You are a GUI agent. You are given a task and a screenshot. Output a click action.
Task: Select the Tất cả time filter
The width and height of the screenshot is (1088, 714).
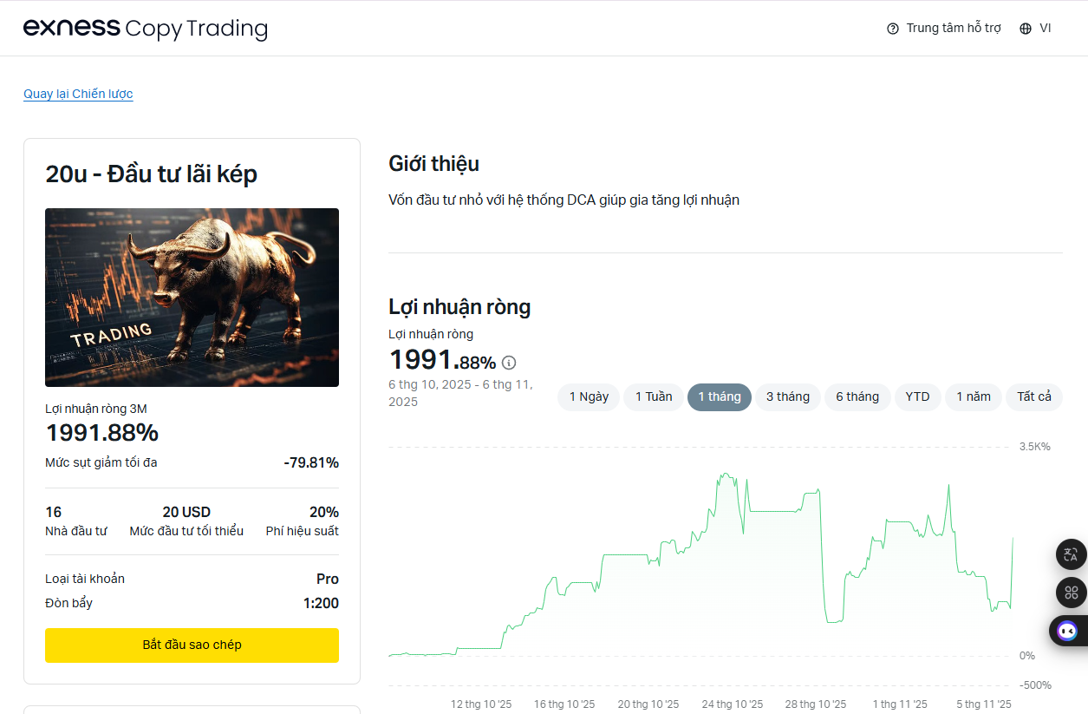(1033, 396)
